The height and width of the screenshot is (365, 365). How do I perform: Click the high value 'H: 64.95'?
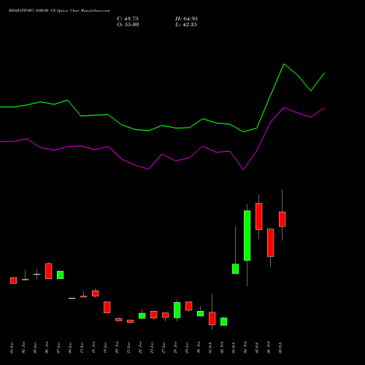point(186,19)
